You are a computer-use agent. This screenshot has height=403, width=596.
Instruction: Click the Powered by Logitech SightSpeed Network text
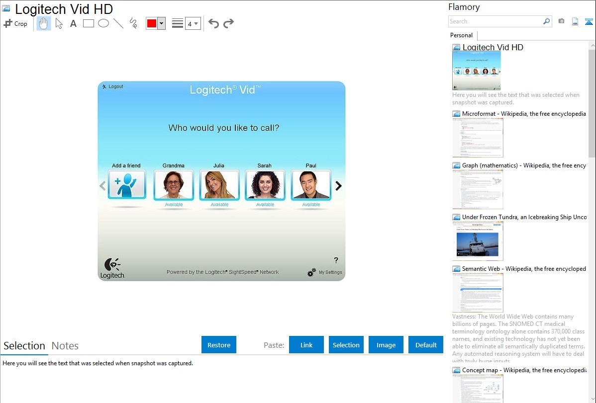223,272
